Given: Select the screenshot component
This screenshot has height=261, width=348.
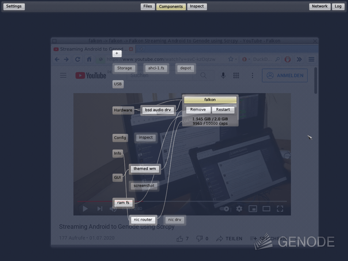Looking at the screenshot, I should [144, 186].
